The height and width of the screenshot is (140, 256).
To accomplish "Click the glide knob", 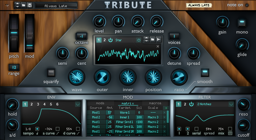I will pyautogui.click(x=242, y=45).
